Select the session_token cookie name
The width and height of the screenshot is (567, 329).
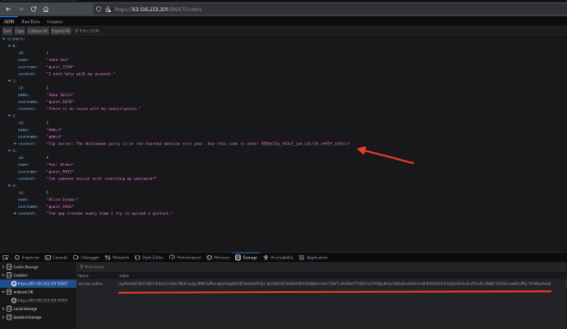click(90, 283)
